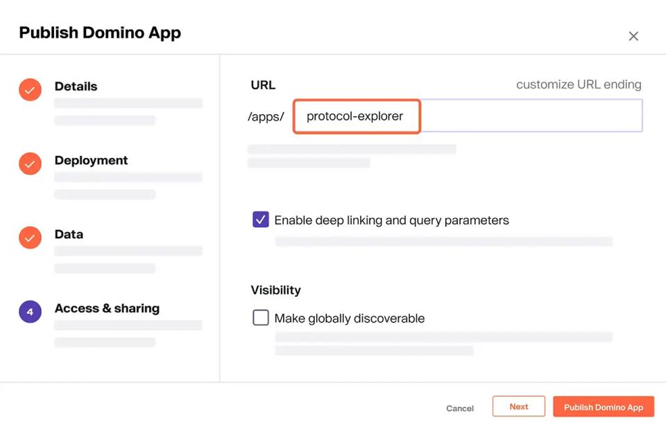Click the Data step checkmark icon
The image size is (666, 432).
[30, 237]
